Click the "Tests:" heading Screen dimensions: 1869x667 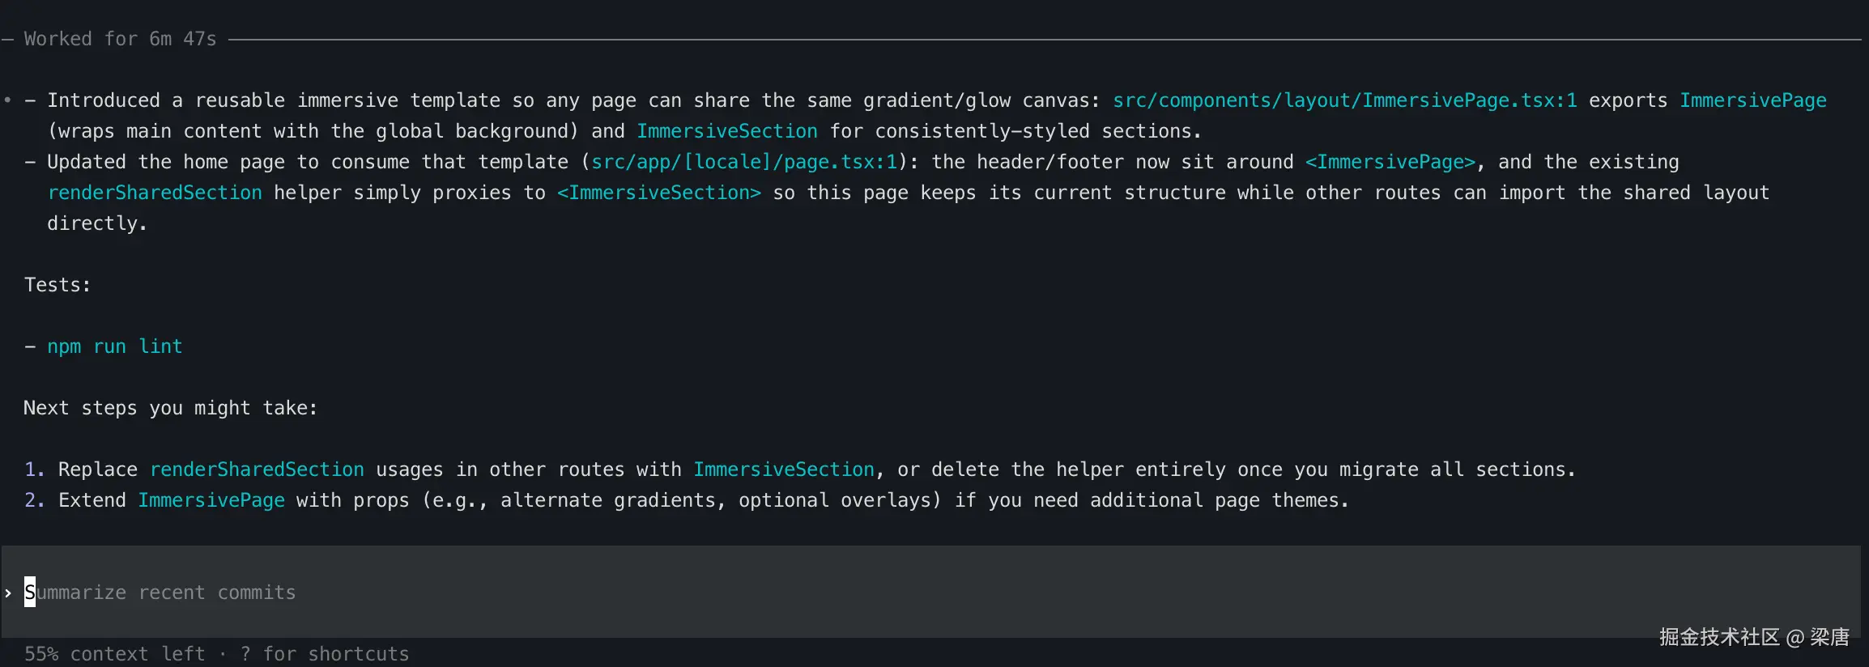coord(57,285)
